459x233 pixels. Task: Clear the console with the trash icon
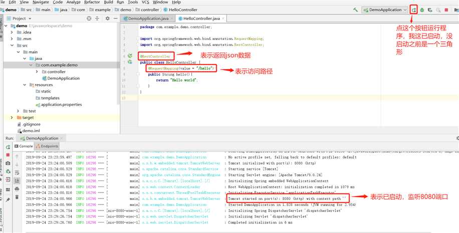point(17,197)
